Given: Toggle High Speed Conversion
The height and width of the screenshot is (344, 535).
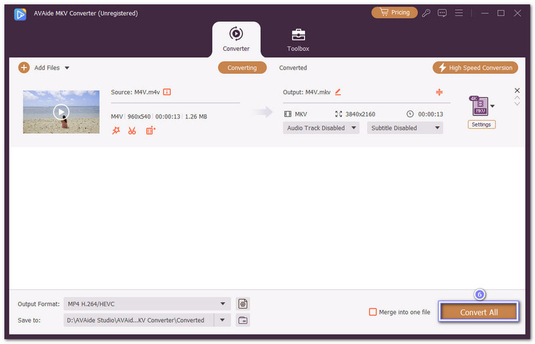Looking at the screenshot, I should [x=475, y=68].
